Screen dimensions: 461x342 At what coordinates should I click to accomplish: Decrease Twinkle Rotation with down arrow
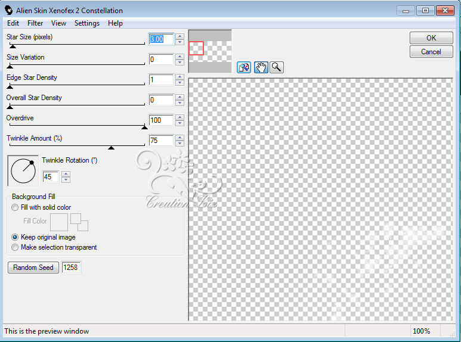tap(66, 181)
